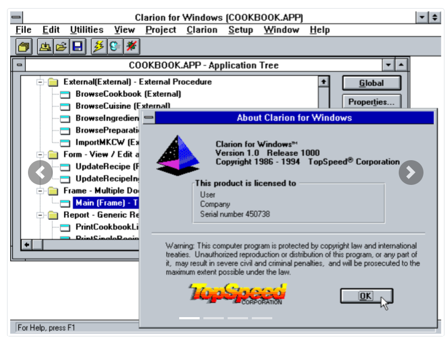Click the pyramid logo in the About dialog
The image size is (445, 337).
[178, 155]
